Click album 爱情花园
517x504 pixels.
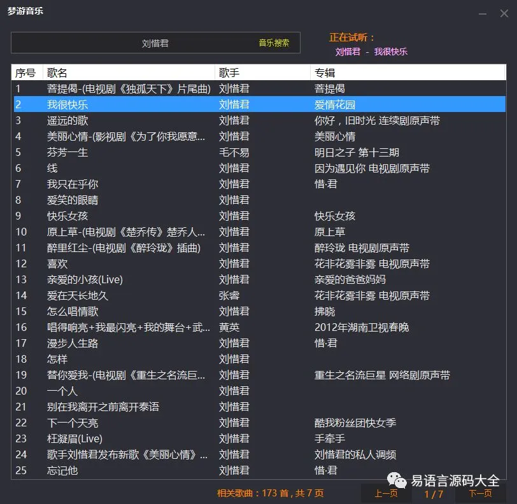point(335,104)
